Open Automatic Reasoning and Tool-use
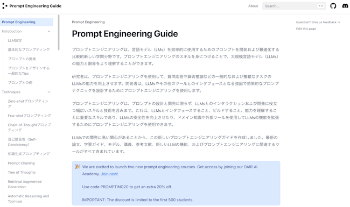The height and width of the screenshot is (207, 350). click(29, 199)
